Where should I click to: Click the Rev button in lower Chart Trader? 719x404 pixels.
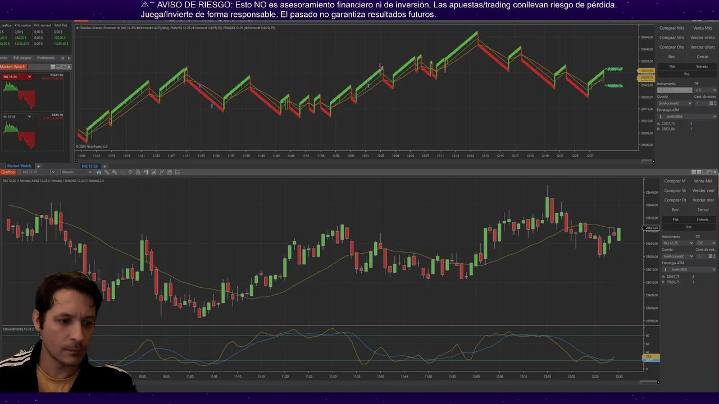[x=675, y=210]
